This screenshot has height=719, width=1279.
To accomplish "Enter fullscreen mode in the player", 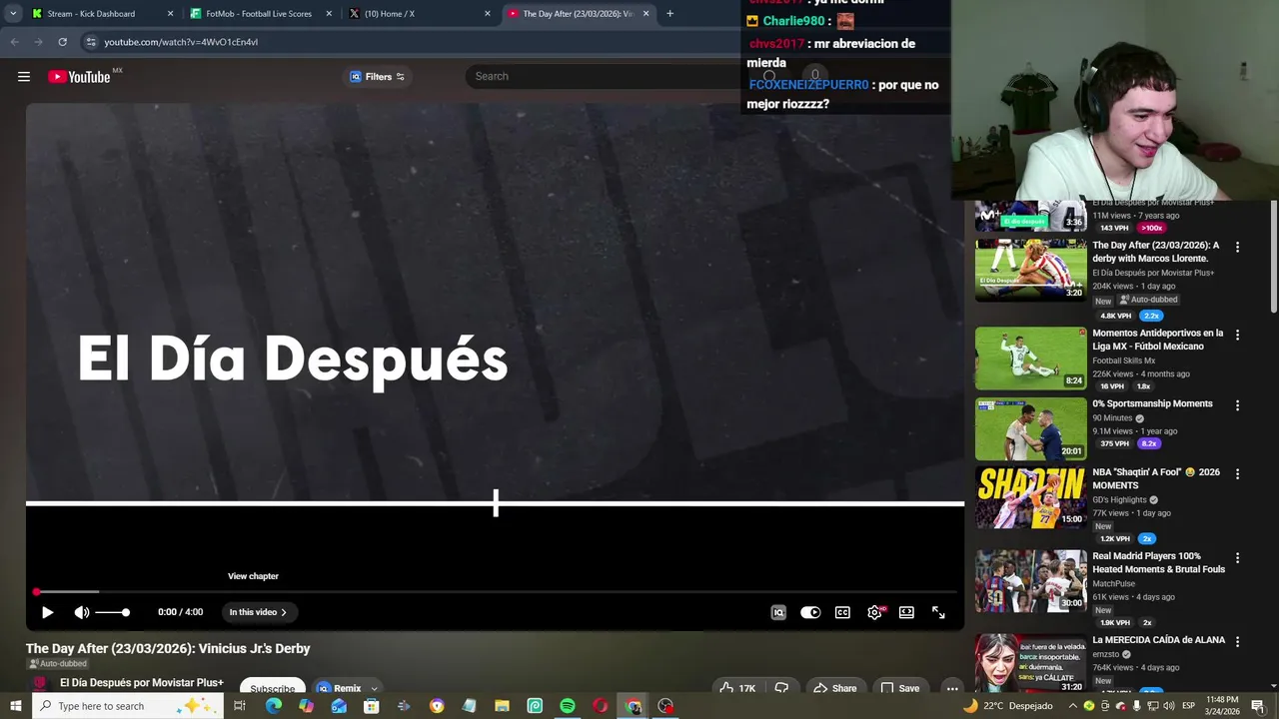I will click(938, 612).
